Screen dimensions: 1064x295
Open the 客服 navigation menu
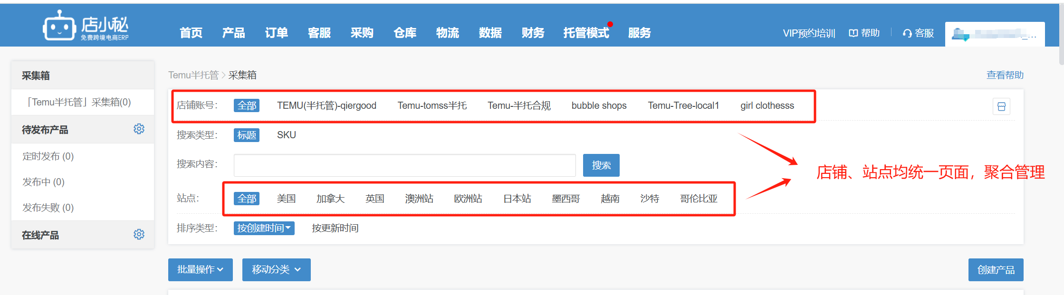319,33
